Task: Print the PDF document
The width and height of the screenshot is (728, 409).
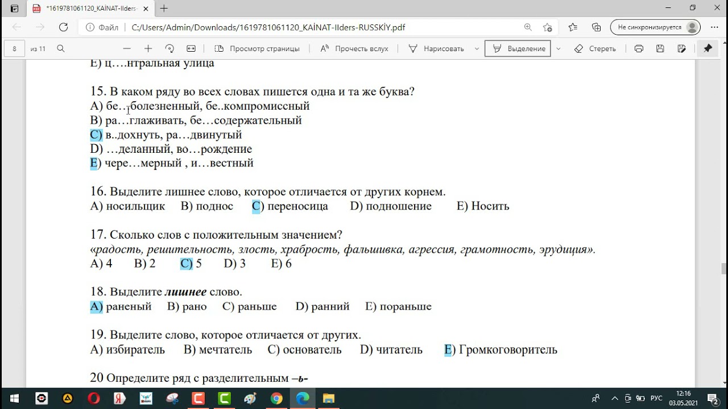Action: (x=639, y=49)
